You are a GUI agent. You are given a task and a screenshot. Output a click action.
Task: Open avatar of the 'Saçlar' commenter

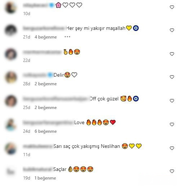click(11, 172)
